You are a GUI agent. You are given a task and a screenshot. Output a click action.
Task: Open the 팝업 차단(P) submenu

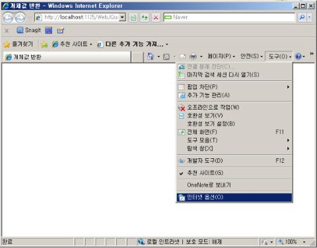(x=234, y=87)
